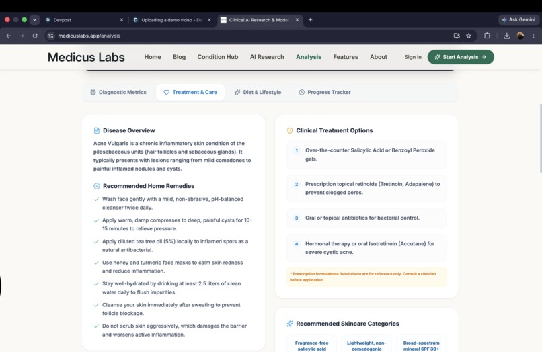Open a new tab with the plus button

click(311, 20)
